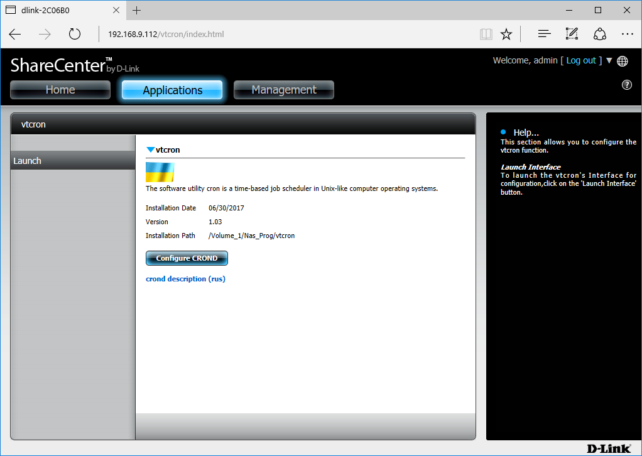The width and height of the screenshot is (642, 456).
Task: Click the address bar URL field
Action: [x=286, y=35]
